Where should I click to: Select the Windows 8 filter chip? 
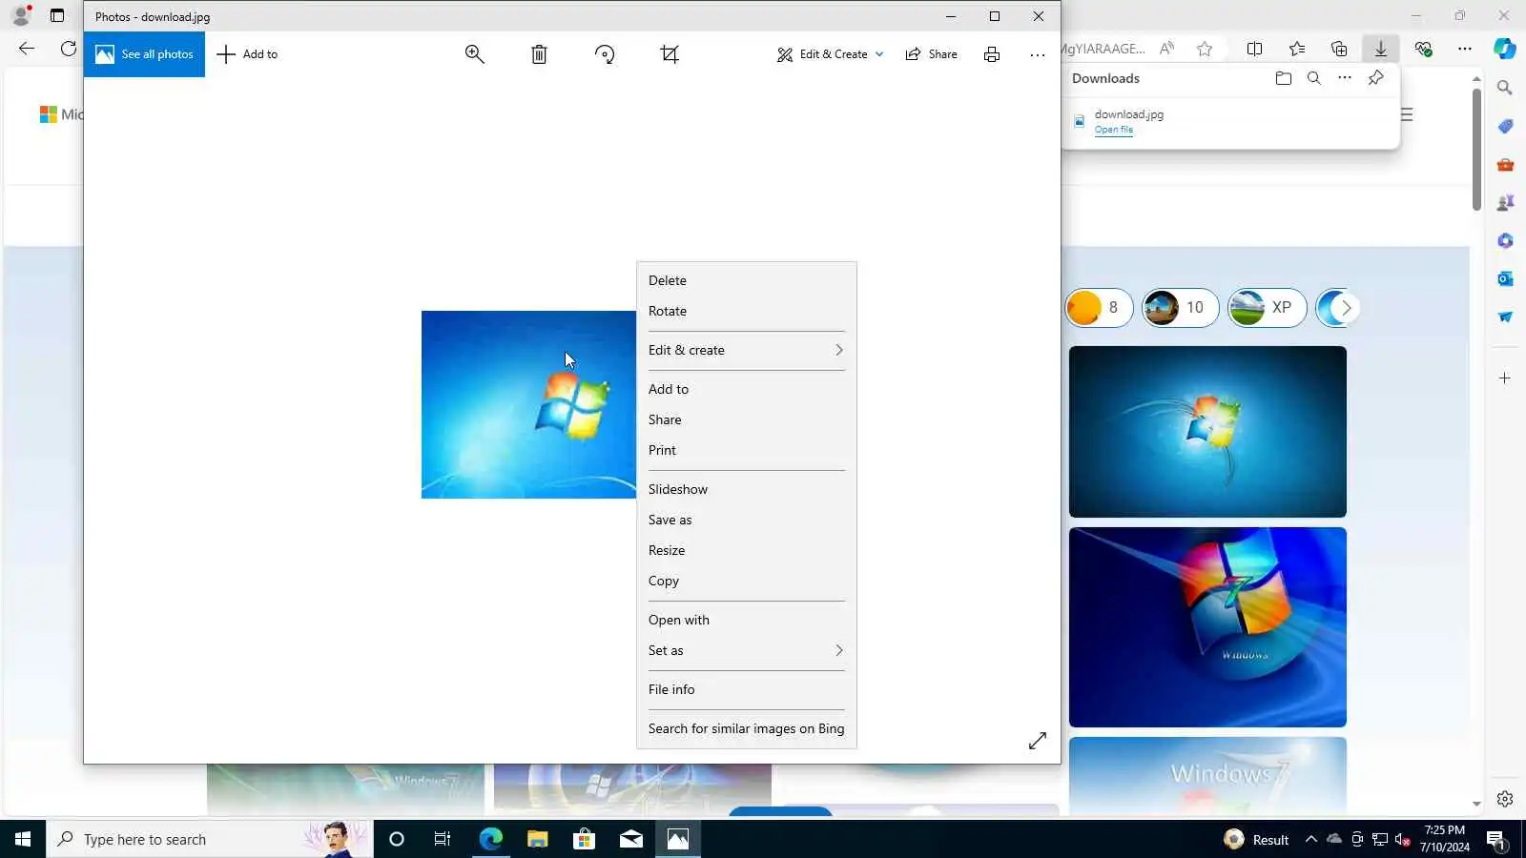tap(1099, 308)
